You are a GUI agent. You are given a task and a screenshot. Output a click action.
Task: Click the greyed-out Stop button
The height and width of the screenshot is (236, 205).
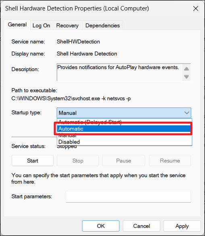coord(78,160)
